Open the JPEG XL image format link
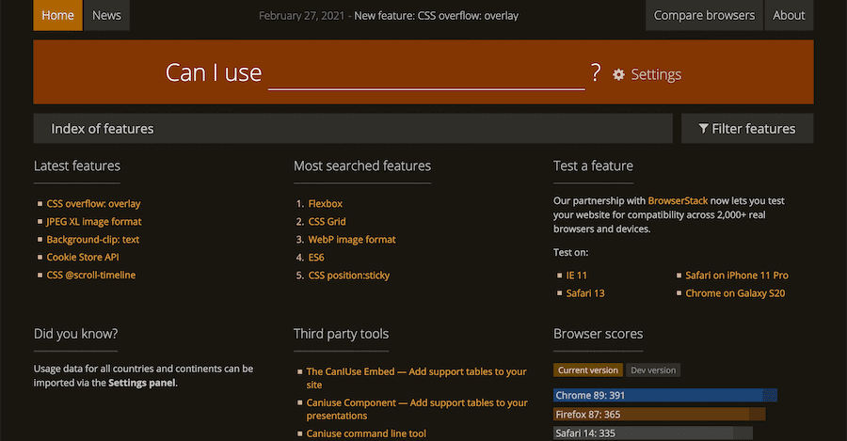 pos(94,222)
